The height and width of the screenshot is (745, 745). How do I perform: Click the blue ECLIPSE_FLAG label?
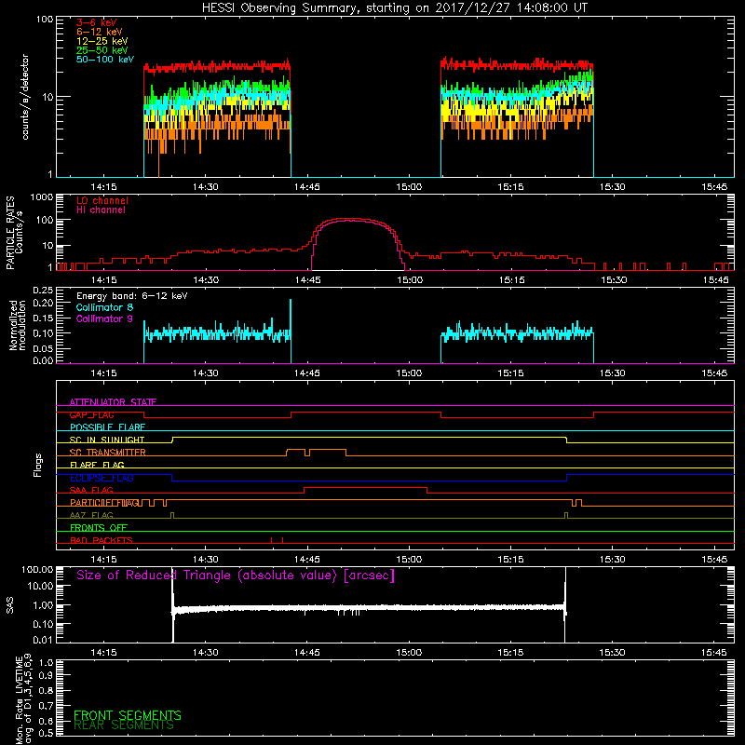click(x=102, y=478)
